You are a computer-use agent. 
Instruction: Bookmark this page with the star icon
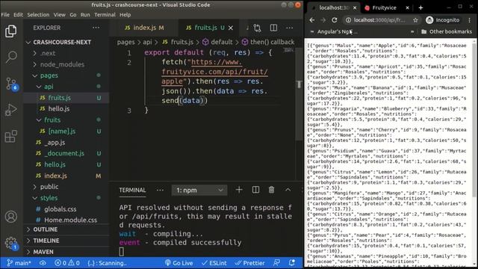click(415, 20)
